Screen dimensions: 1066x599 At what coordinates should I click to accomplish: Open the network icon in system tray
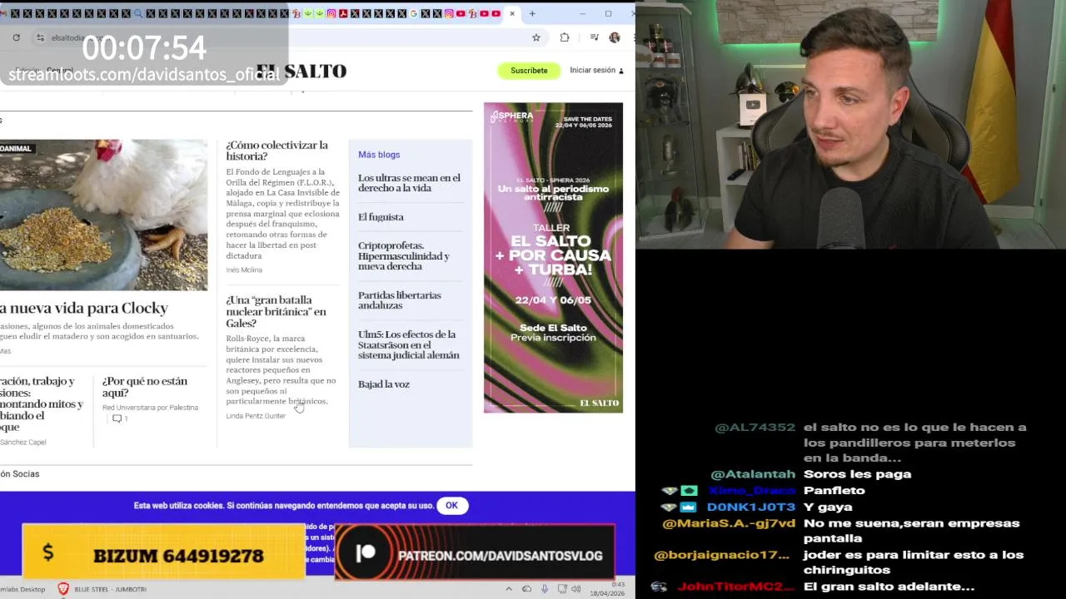point(562,589)
